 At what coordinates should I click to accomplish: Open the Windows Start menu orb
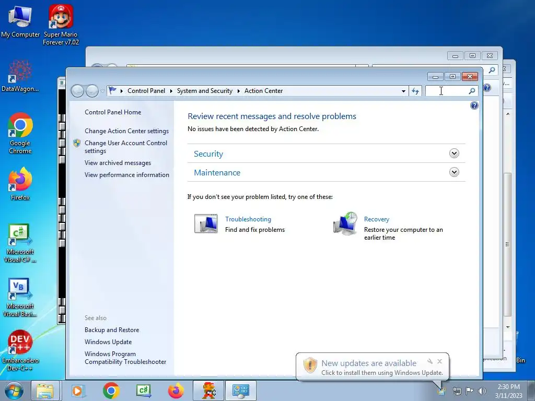pyautogui.click(x=14, y=391)
